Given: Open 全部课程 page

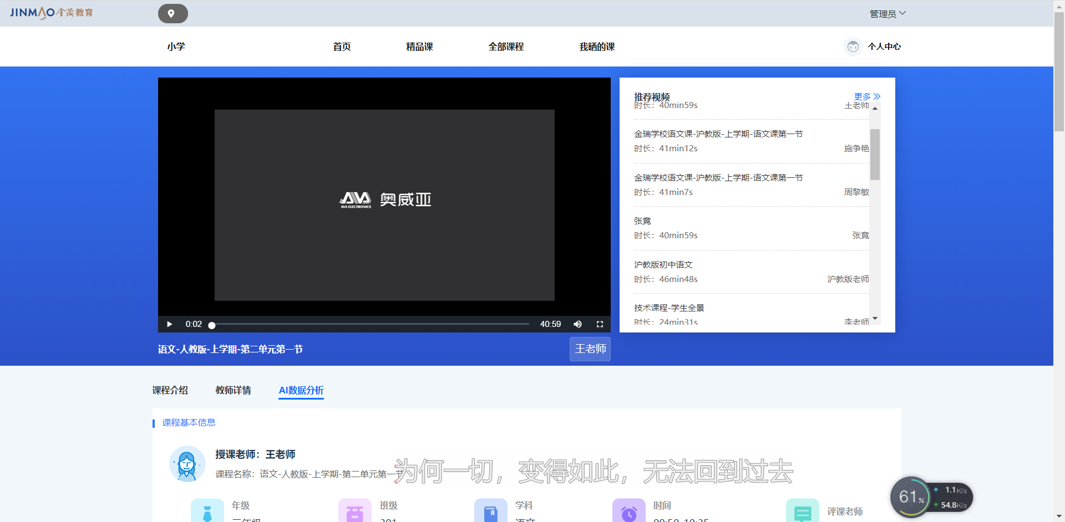Looking at the screenshot, I should click(x=506, y=47).
